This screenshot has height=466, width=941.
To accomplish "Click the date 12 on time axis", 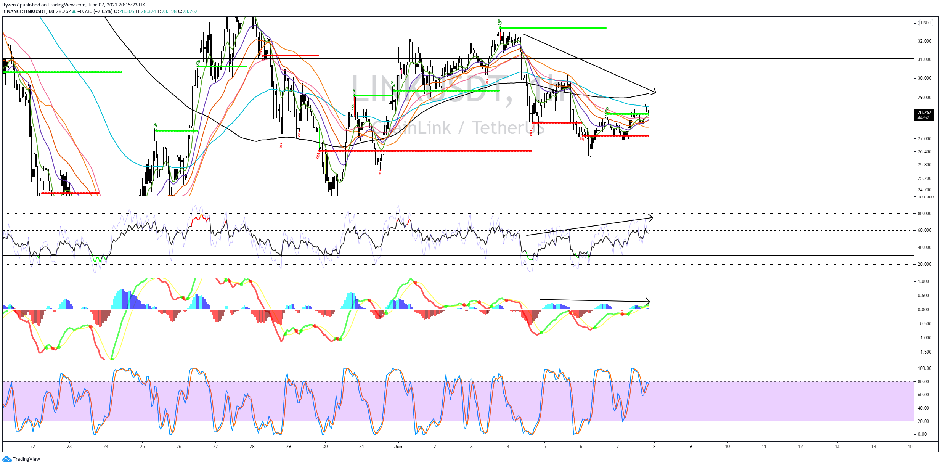I will click(800, 447).
